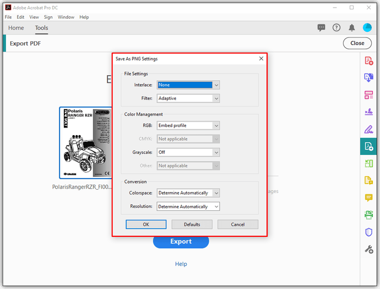Open the signature pen tool icon
This screenshot has width=380, height=289.
point(368,129)
